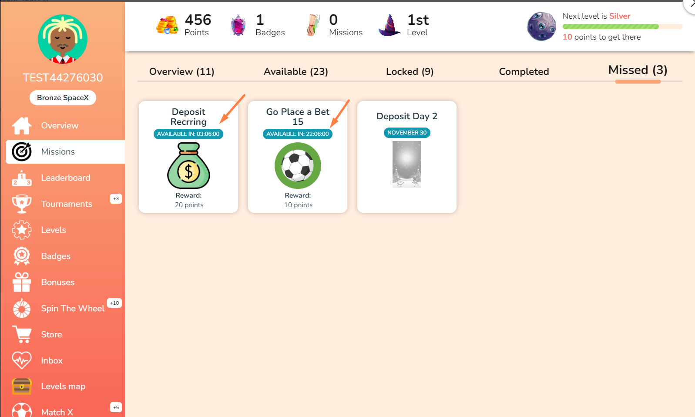Click the Bronze SpaceX level button
The width and height of the screenshot is (695, 417).
pyautogui.click(x=63, y=98)
